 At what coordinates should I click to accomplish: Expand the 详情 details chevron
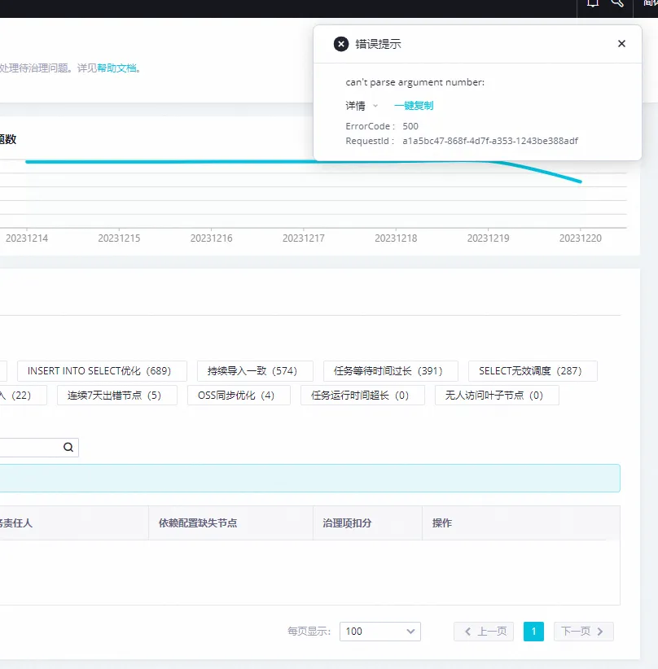click(375, 105)
